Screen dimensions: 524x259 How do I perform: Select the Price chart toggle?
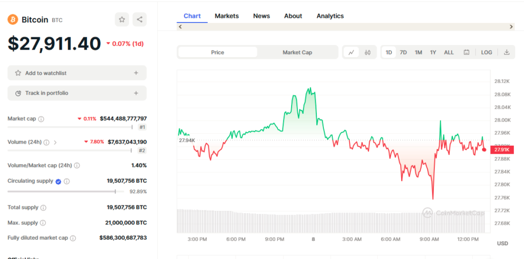217,53
